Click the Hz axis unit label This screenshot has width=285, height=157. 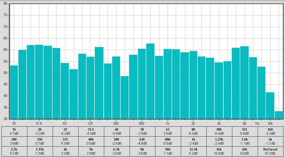point(257,124)
